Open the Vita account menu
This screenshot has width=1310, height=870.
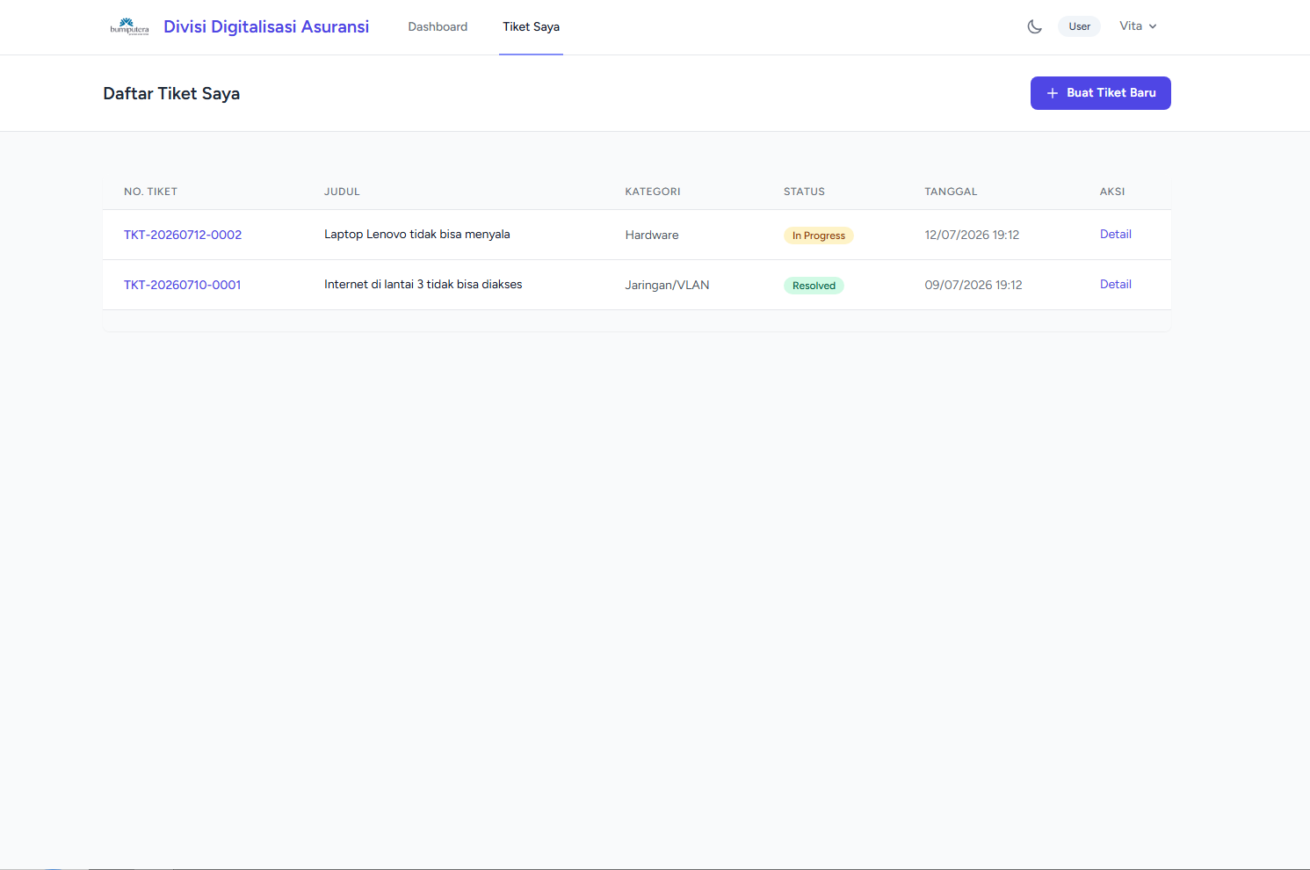pyautogui.click(x=1138, y=26)
